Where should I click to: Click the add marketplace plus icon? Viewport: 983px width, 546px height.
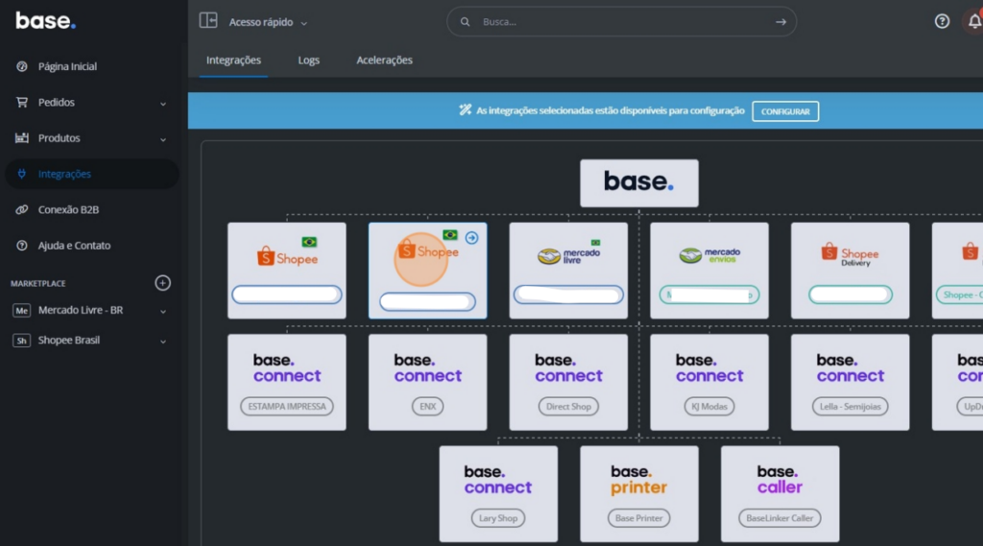pos(162,283)
